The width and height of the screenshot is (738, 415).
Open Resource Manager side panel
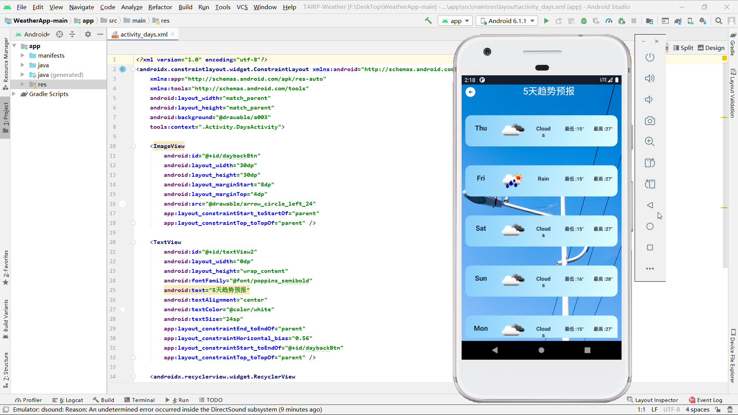tap(5, 64)
